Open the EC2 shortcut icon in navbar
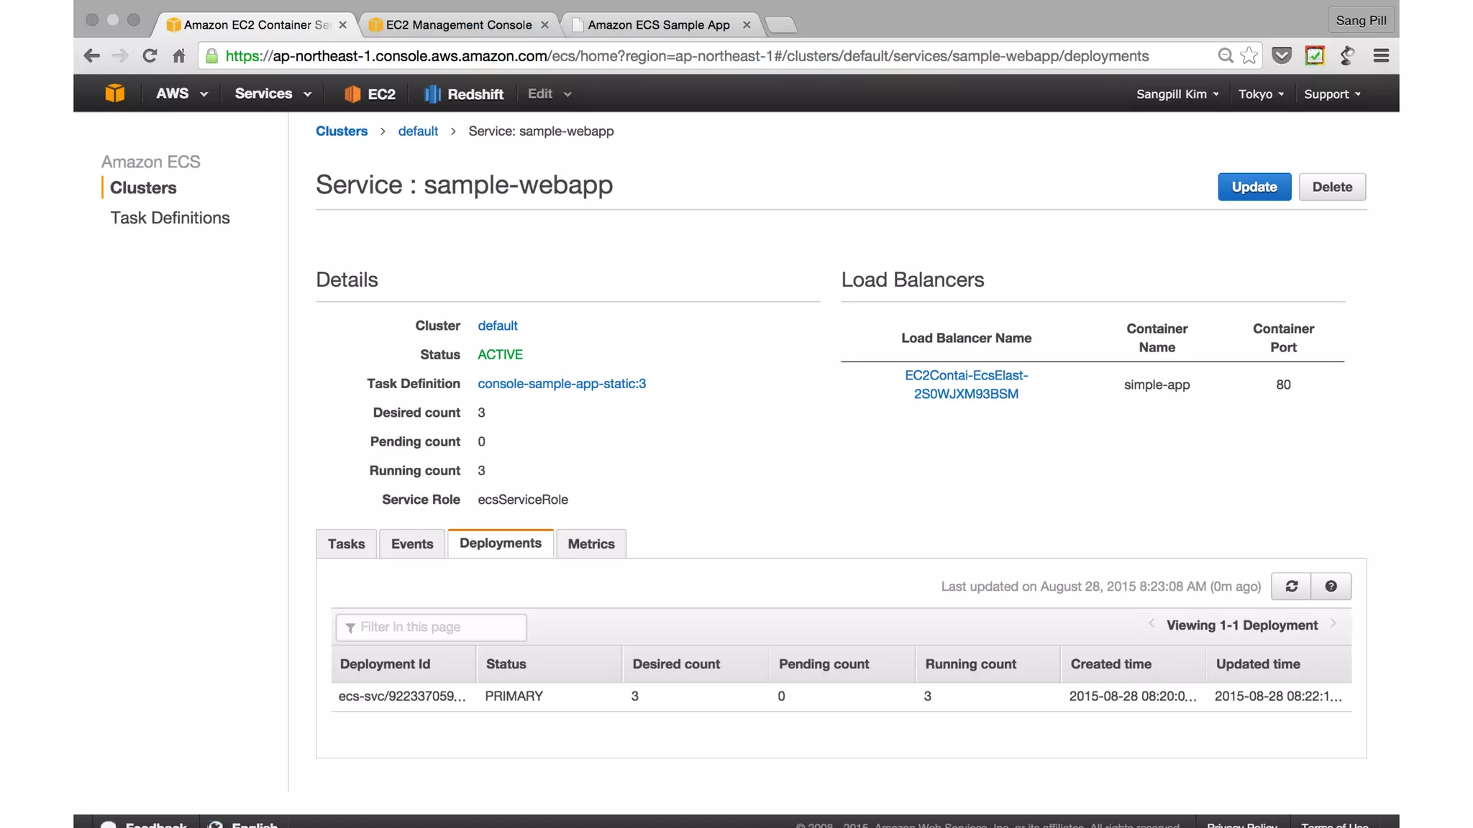Viewport: 1473px width, 828px height. coord(370,94)
